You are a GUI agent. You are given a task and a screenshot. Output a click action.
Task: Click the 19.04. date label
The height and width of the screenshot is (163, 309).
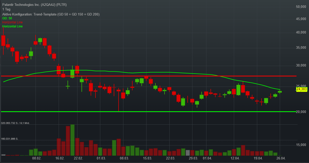(x=258, y=158)
